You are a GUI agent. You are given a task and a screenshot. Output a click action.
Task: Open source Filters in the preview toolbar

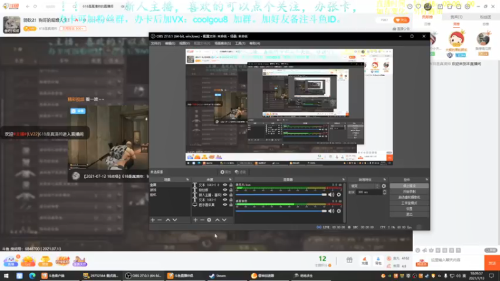[241, 172]
